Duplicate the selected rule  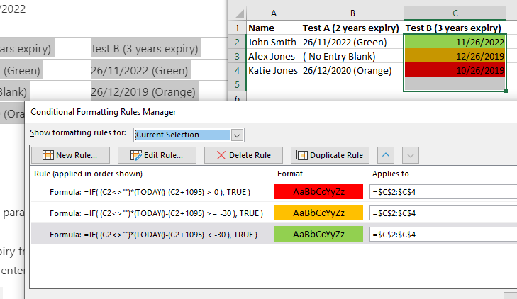pyautogui.click(x=330, y=155)
